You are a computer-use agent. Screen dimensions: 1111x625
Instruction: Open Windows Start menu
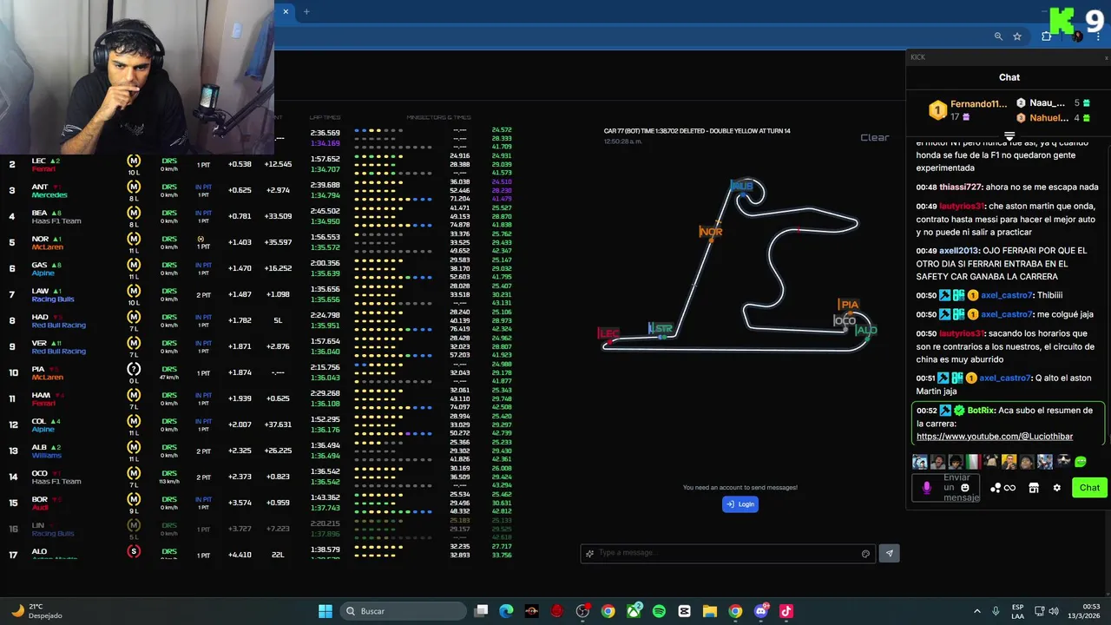pos(325,611)
